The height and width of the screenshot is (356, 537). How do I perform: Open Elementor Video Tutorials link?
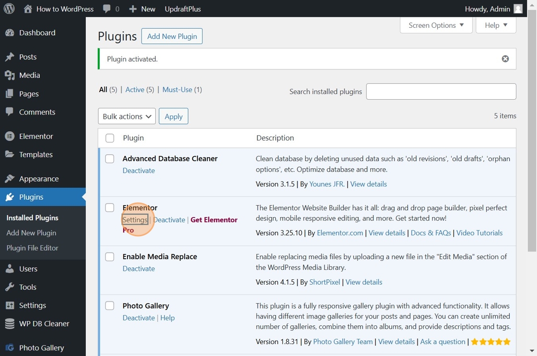tap(479, 233)
